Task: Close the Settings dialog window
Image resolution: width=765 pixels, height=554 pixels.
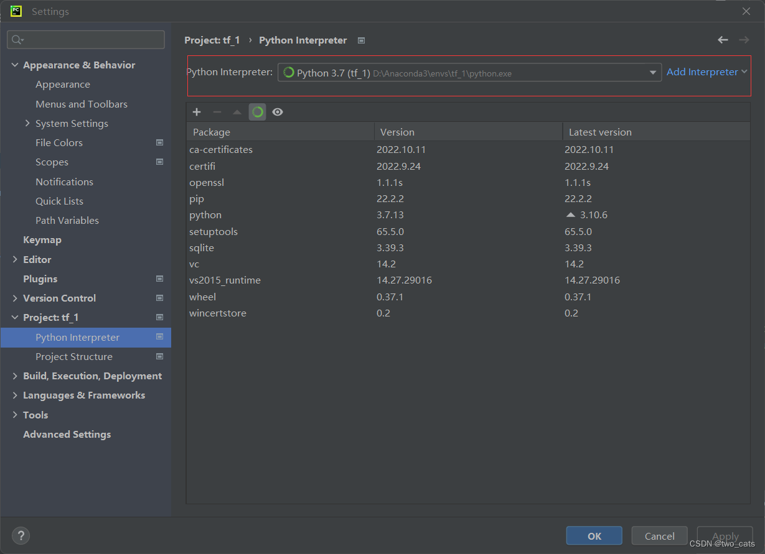Action: click(746, 11)
